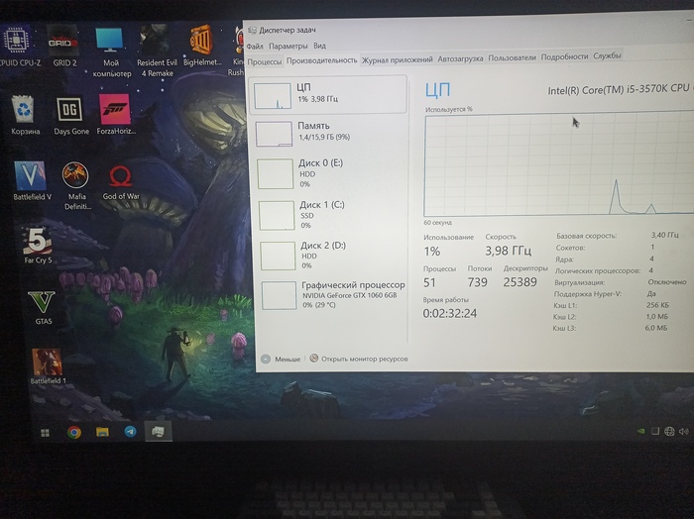
Task: Open the Вид menu
Action: (319, 46)
